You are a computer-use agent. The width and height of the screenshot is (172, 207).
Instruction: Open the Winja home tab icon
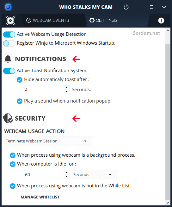[x=10, y=21]
